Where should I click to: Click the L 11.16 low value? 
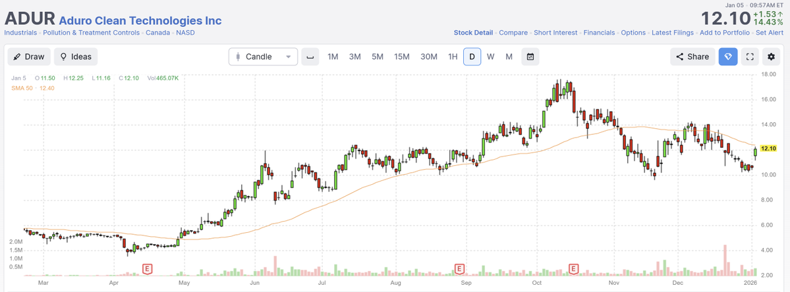pyautogui.click(x=102, y=78)
